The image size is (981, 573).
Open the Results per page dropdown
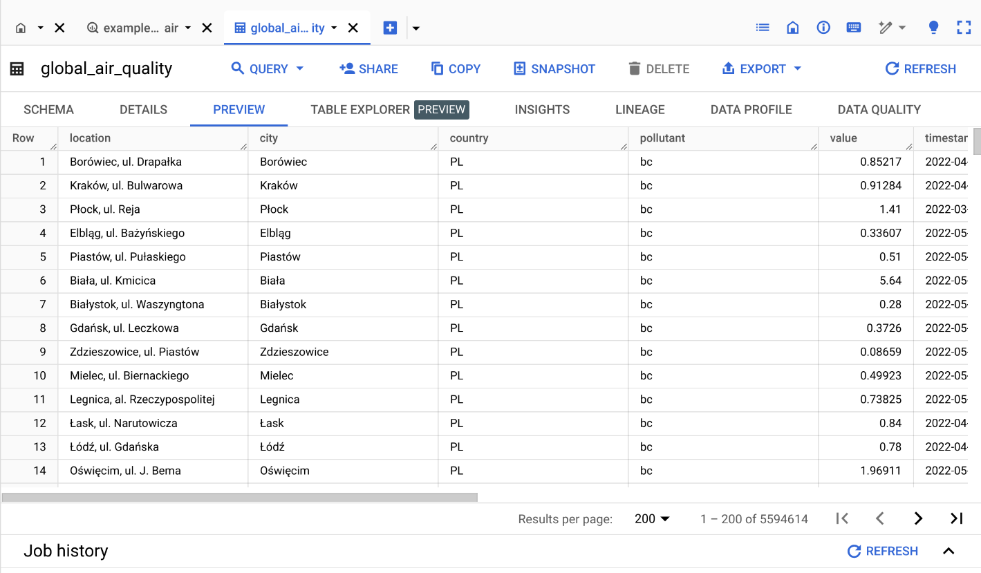coord(653,518)
